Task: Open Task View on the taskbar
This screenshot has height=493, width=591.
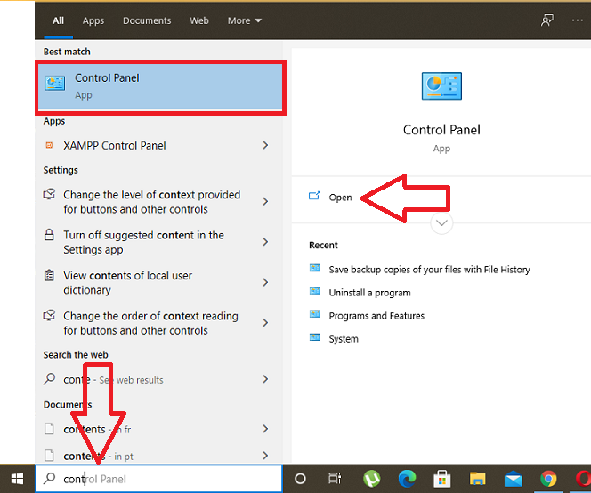Action: tap(335, 478)
